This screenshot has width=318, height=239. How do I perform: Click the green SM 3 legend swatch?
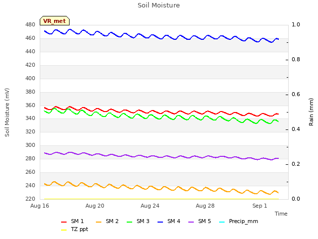130,222
